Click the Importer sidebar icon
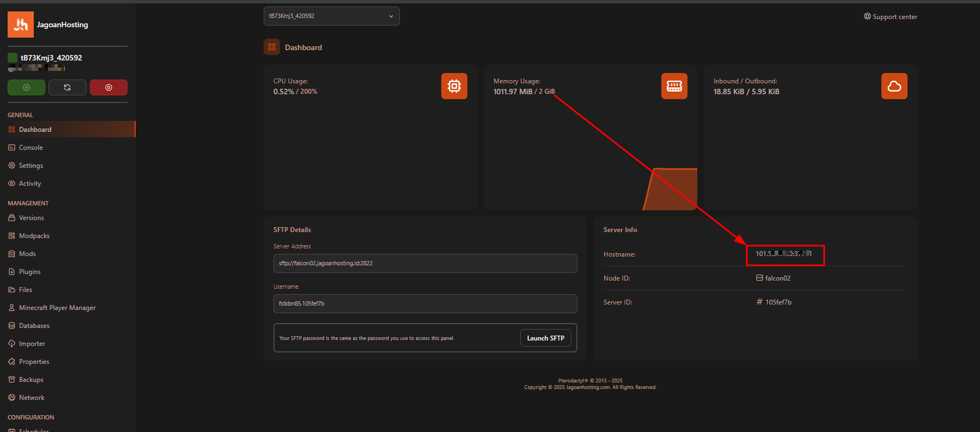This screenshot has width=980, height=432. coord(11,343)
